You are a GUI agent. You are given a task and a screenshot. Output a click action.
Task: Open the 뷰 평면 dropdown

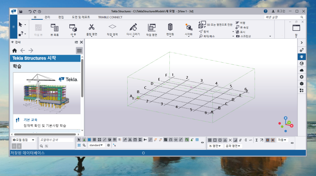click(215, 146)
